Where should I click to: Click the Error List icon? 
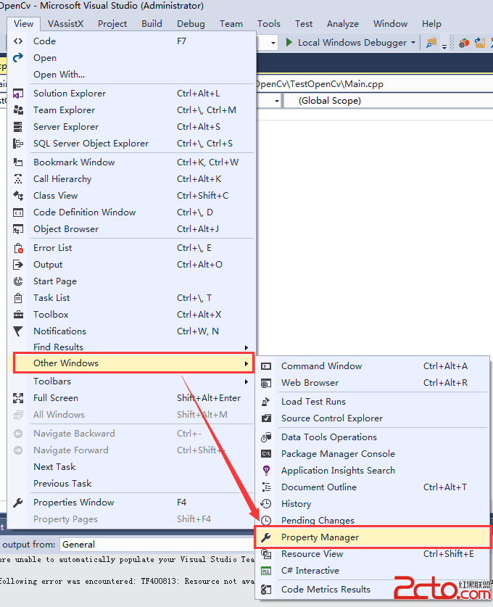coord(18,248)
